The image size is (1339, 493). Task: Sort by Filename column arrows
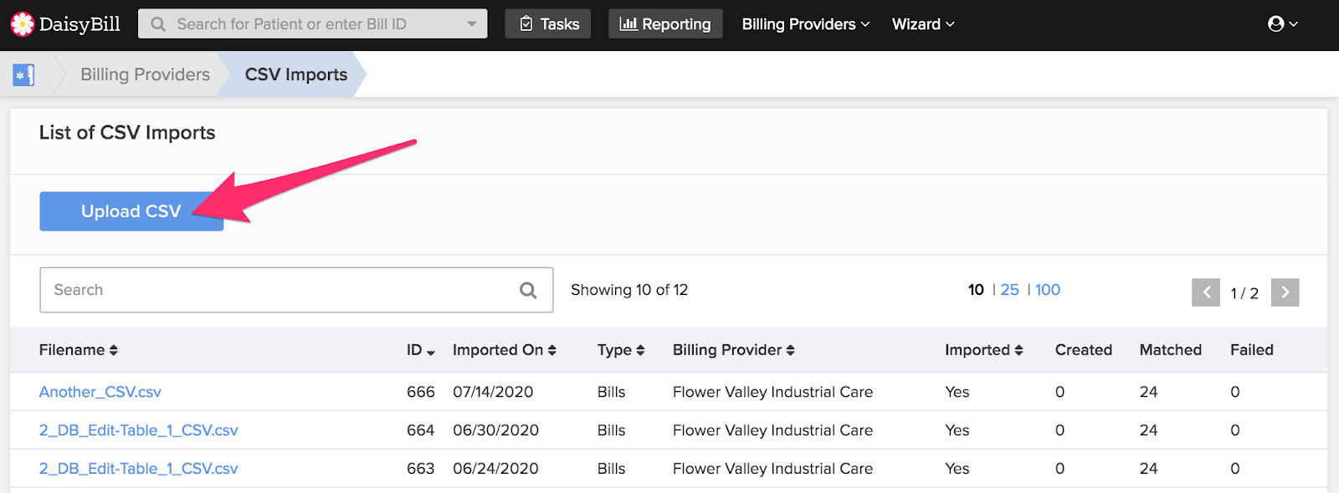coord(114,350)
